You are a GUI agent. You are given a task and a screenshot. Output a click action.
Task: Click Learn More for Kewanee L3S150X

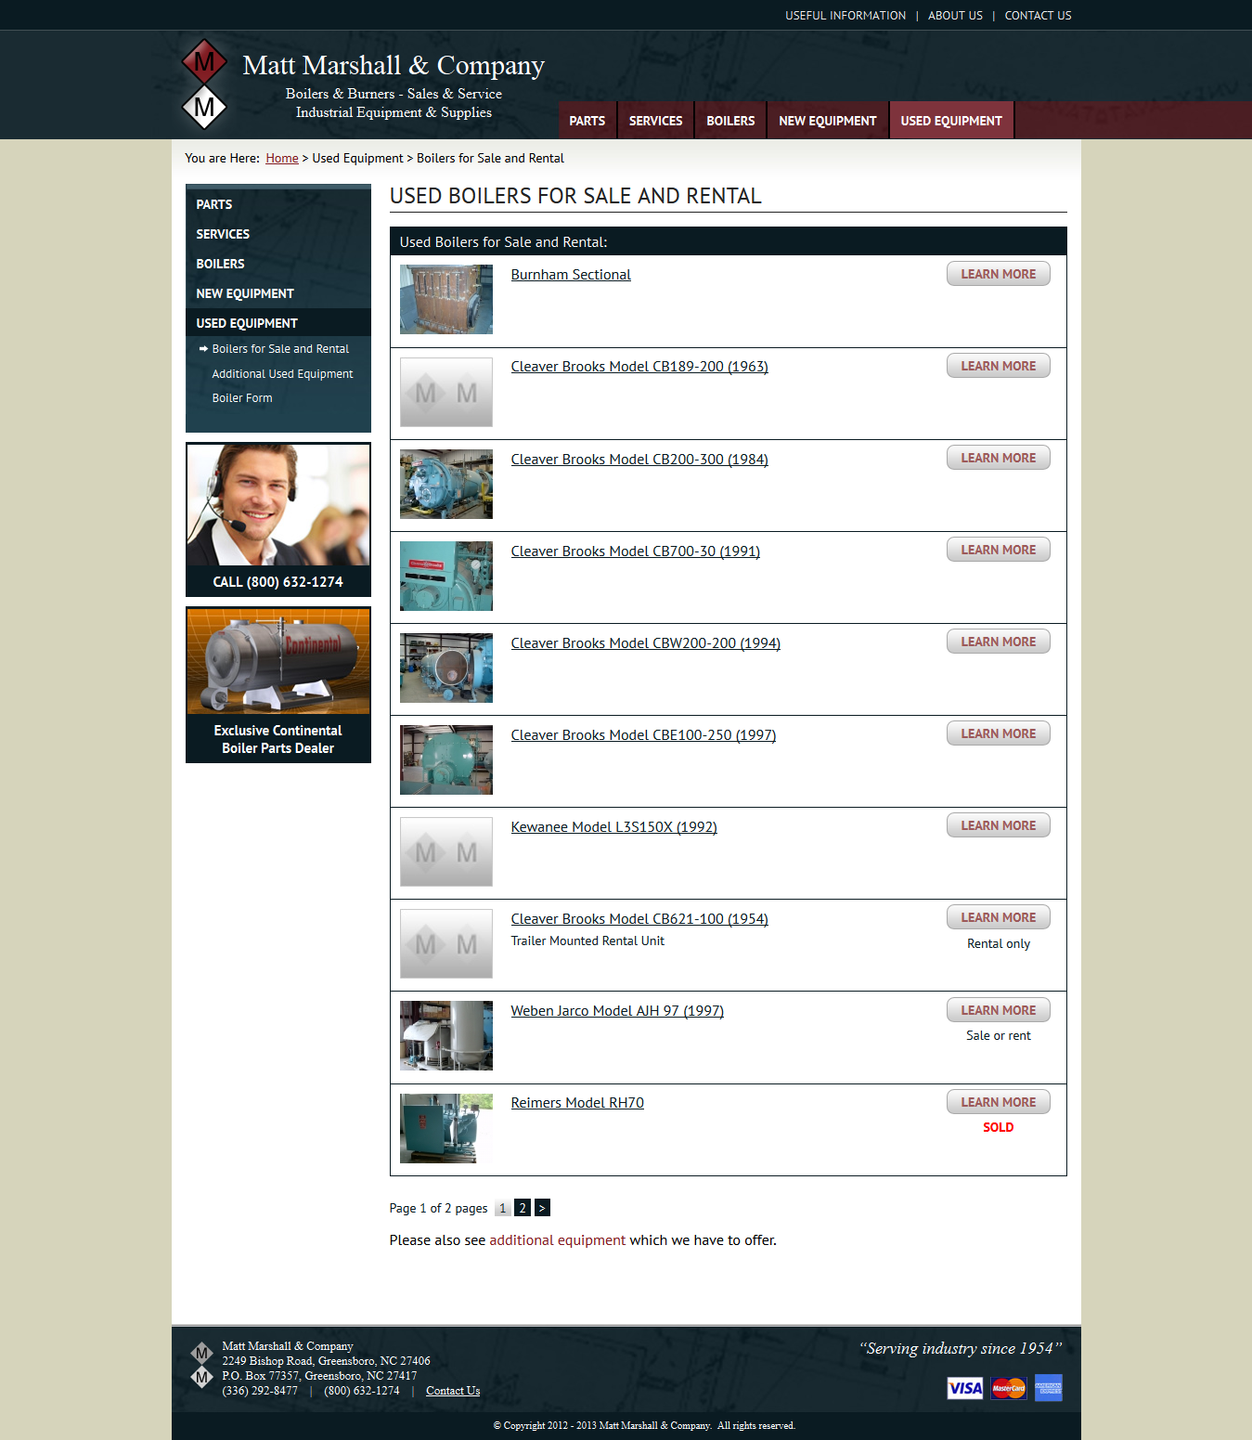(x=999, y=825)
